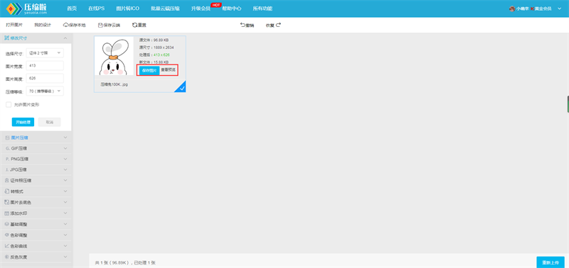Open the user account dropdown arrow

559,9
